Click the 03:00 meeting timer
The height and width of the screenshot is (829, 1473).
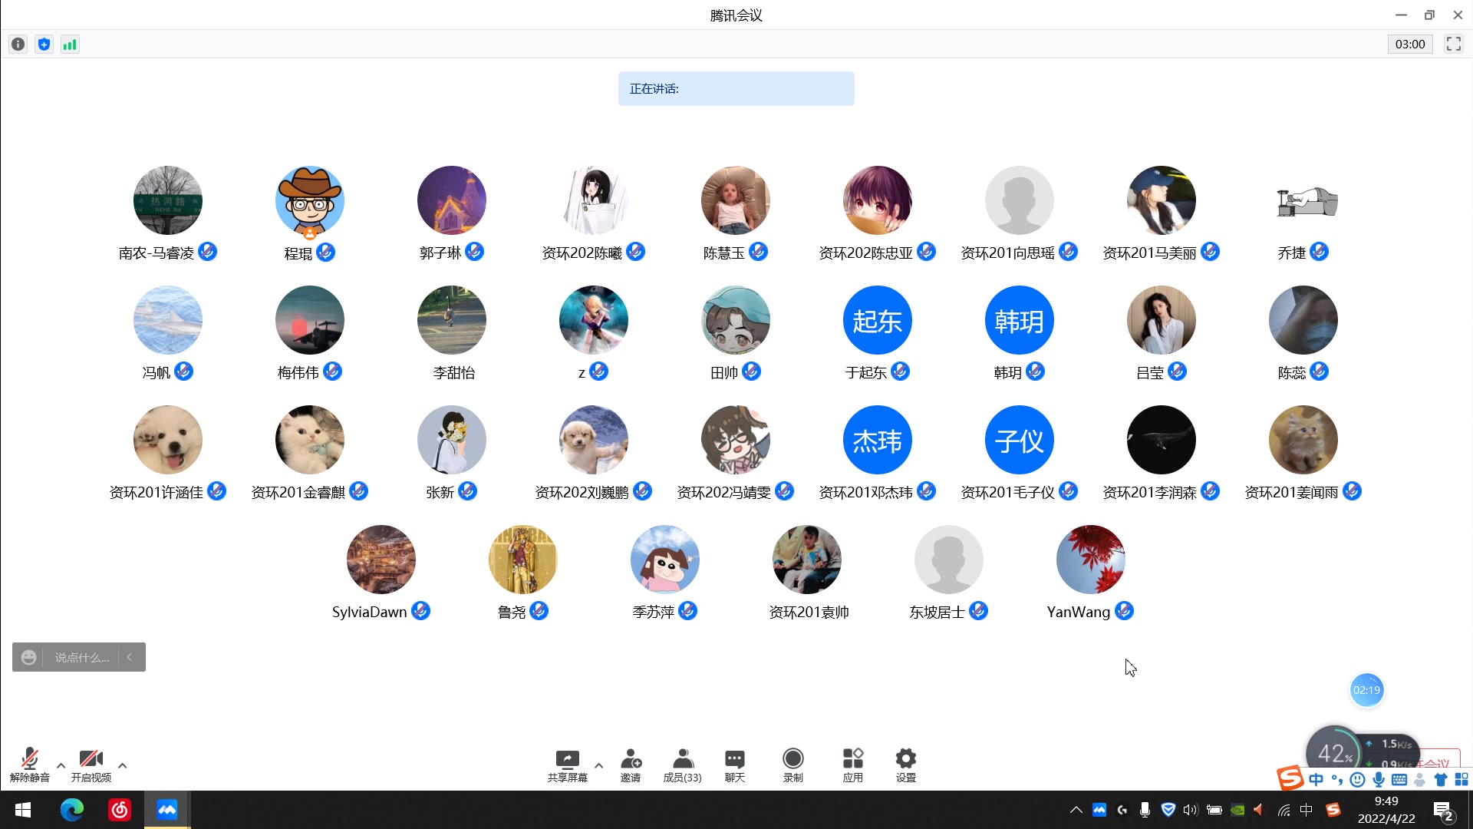click(x=1410, y=45)
